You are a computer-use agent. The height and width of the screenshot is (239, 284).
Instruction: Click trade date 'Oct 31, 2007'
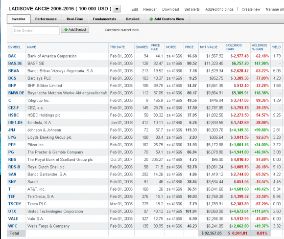coord(121,160)
